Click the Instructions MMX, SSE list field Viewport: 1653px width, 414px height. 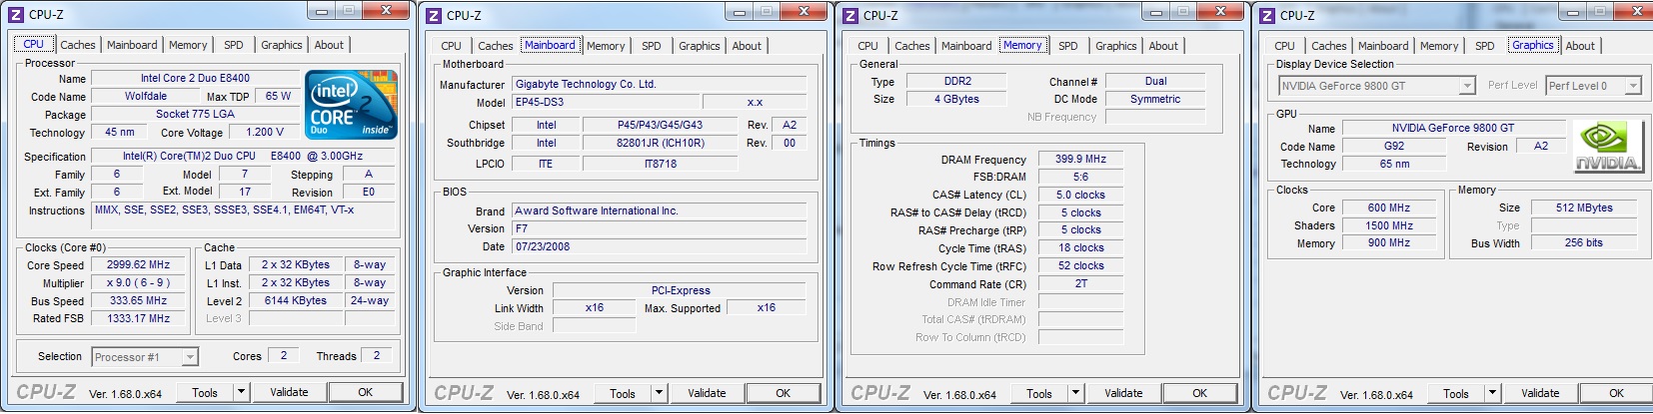coord(245,218)
